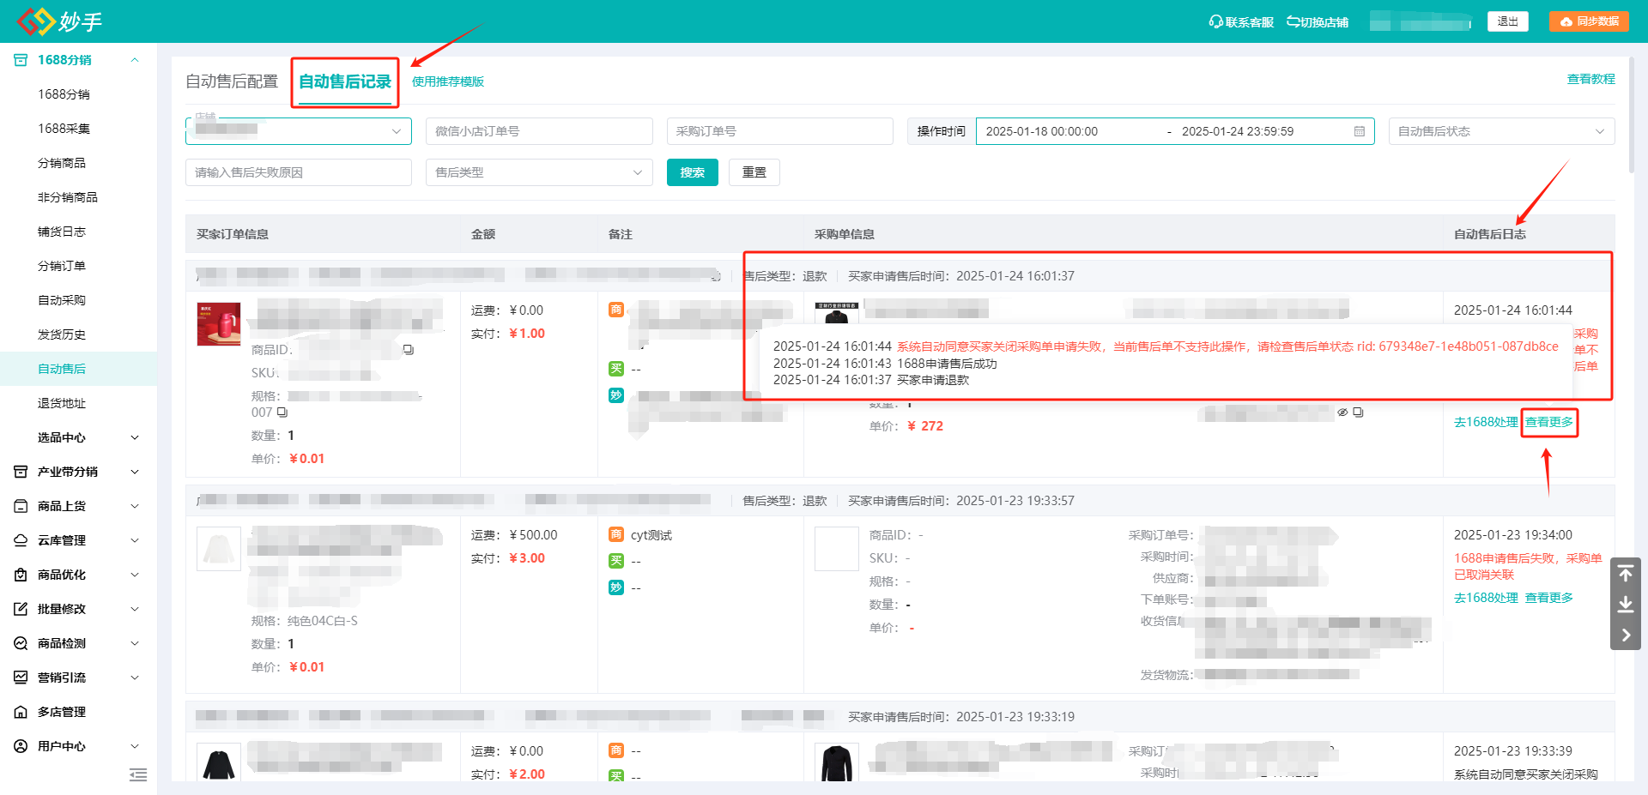Open 1688采集 in the sidebar
The image size is (1648, 795).
[64, 129]
